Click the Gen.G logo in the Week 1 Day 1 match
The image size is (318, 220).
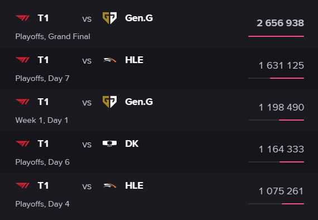[x=109, y=102]
